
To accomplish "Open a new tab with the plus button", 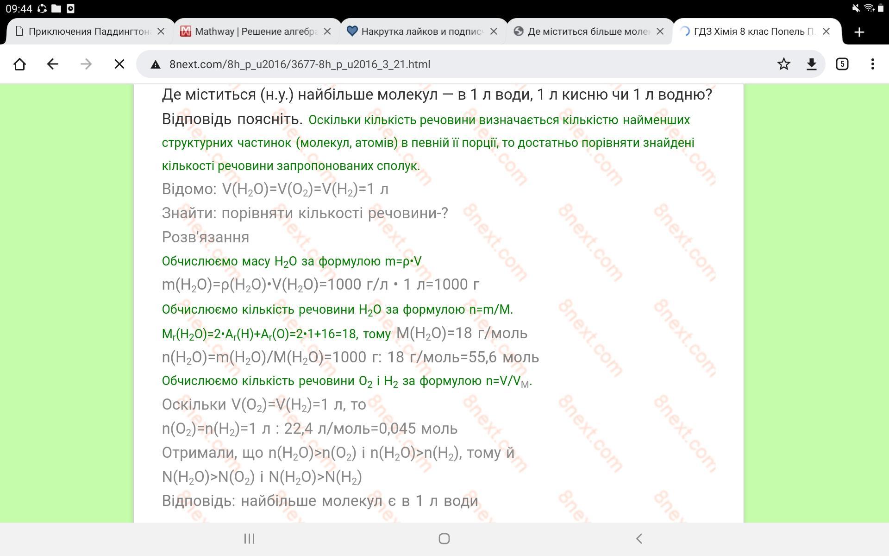I will coord(859,32).
